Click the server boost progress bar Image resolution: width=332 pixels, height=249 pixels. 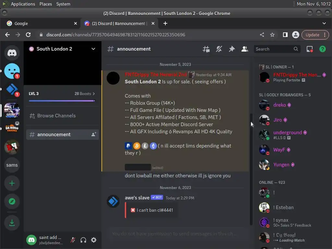click(x=62, y=101)
